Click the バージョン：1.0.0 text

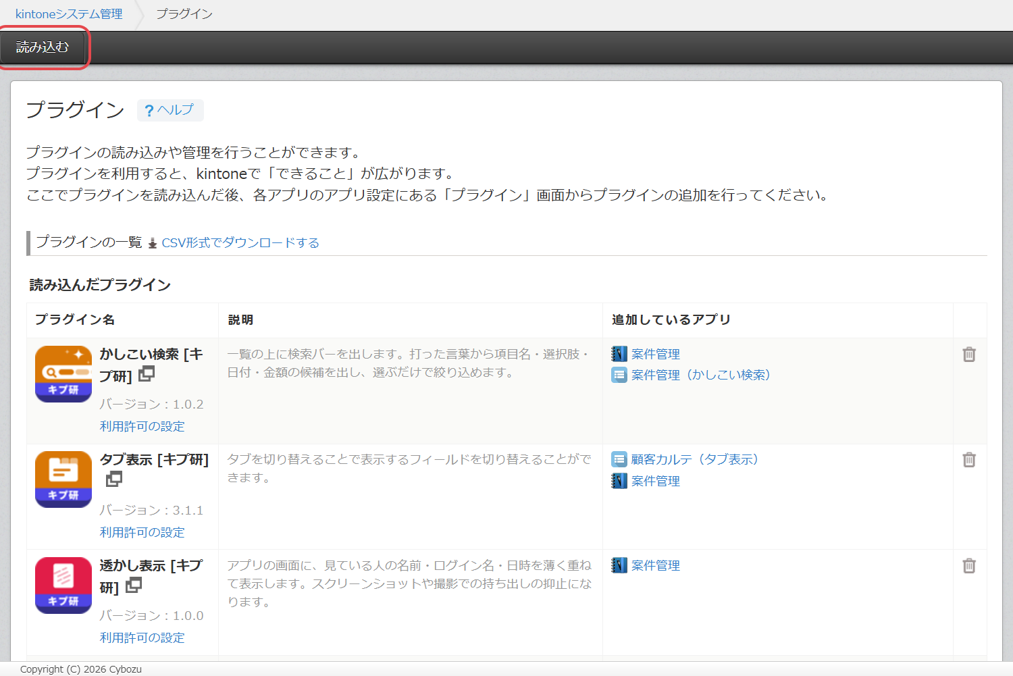[152, 615]
